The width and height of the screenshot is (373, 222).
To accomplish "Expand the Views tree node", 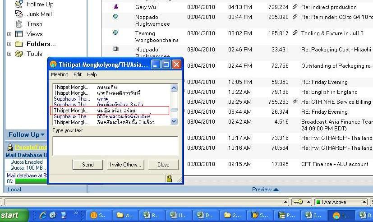I will [9, 34].
